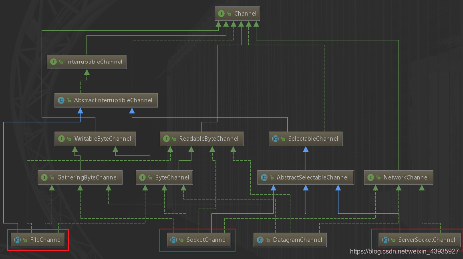Click the interface icon beside InterruptibleChannel
The width and height of the screenshot is (463, 259).
53,62
